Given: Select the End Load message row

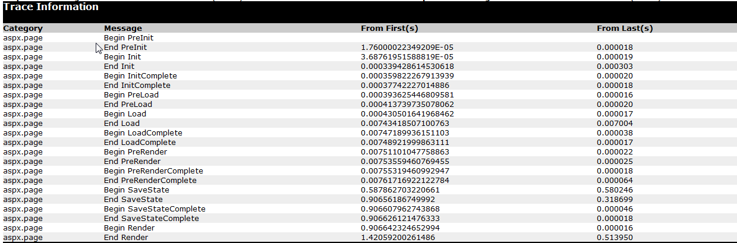Looking at the screenshot, I should [x=122, y=123].
